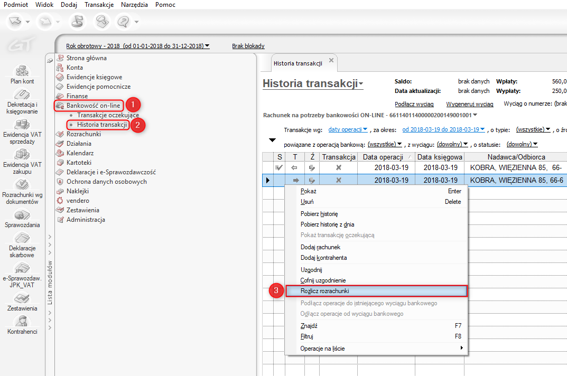Click status checkmark in first transaction row
Image resolution: width=567 pixels, height=376 pixels.
click(x=279, y=168)
